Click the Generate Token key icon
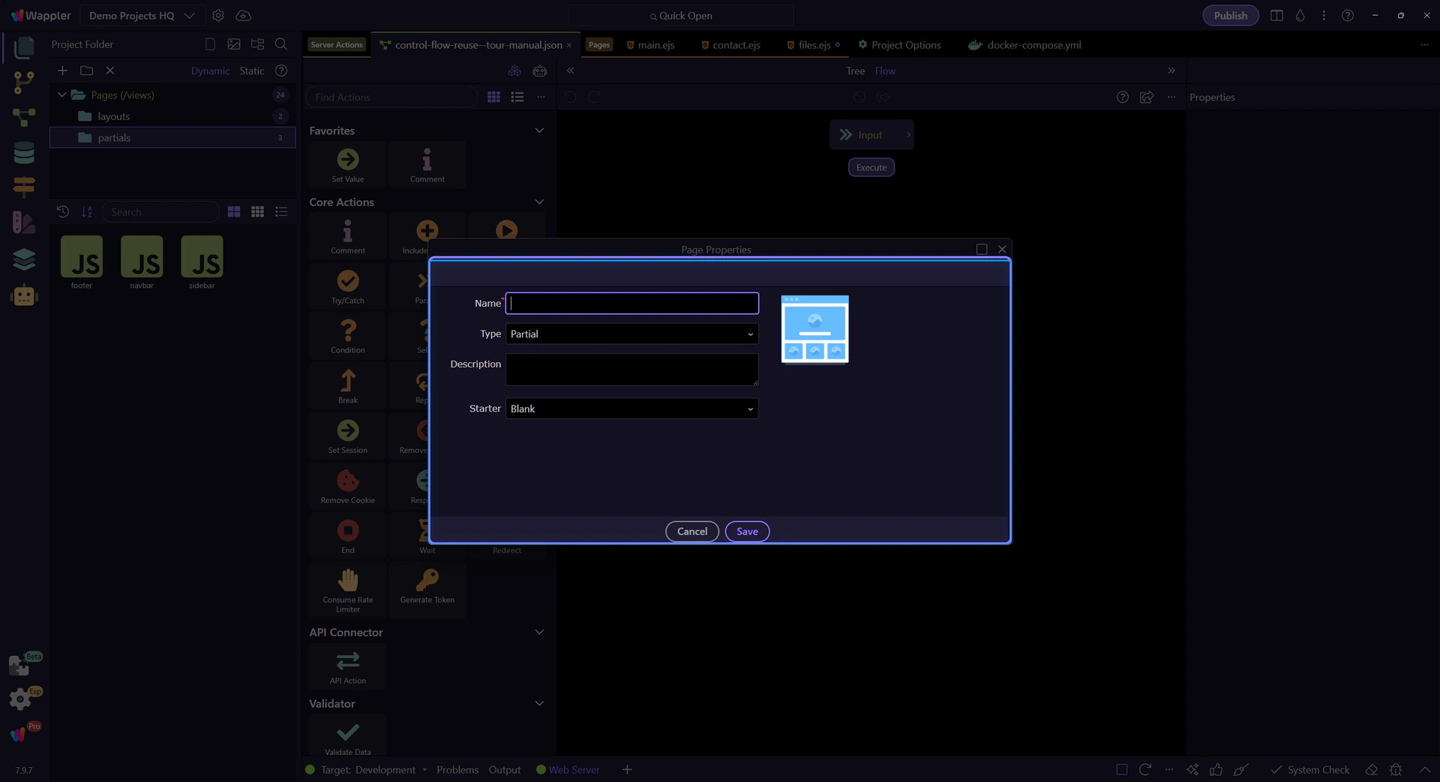Screen dimensions: 1440x782 pos(427,579)
